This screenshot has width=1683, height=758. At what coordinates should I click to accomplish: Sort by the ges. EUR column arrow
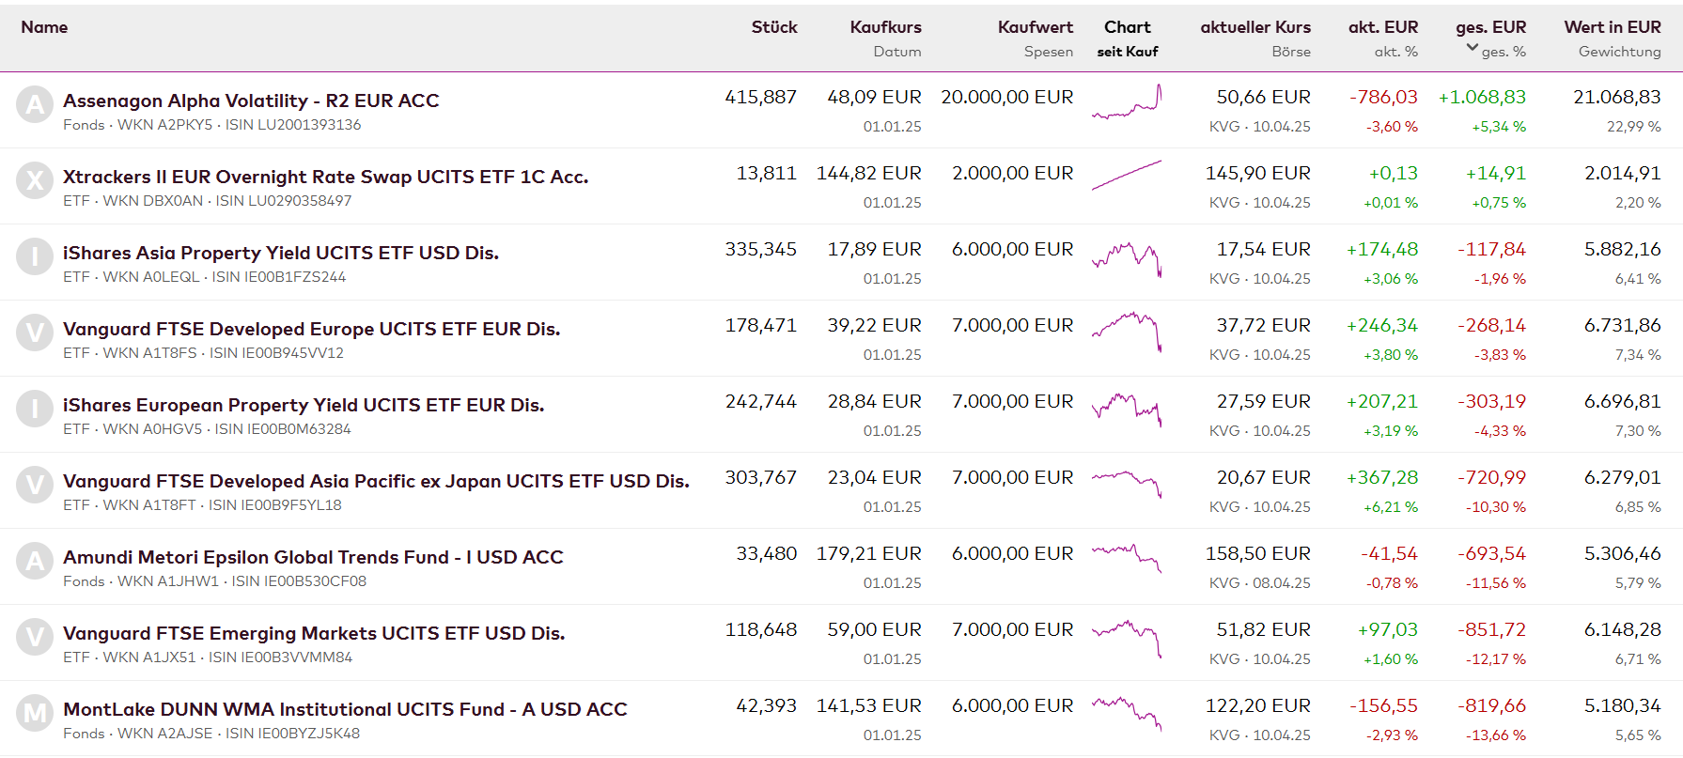[x=1473, y=48]
